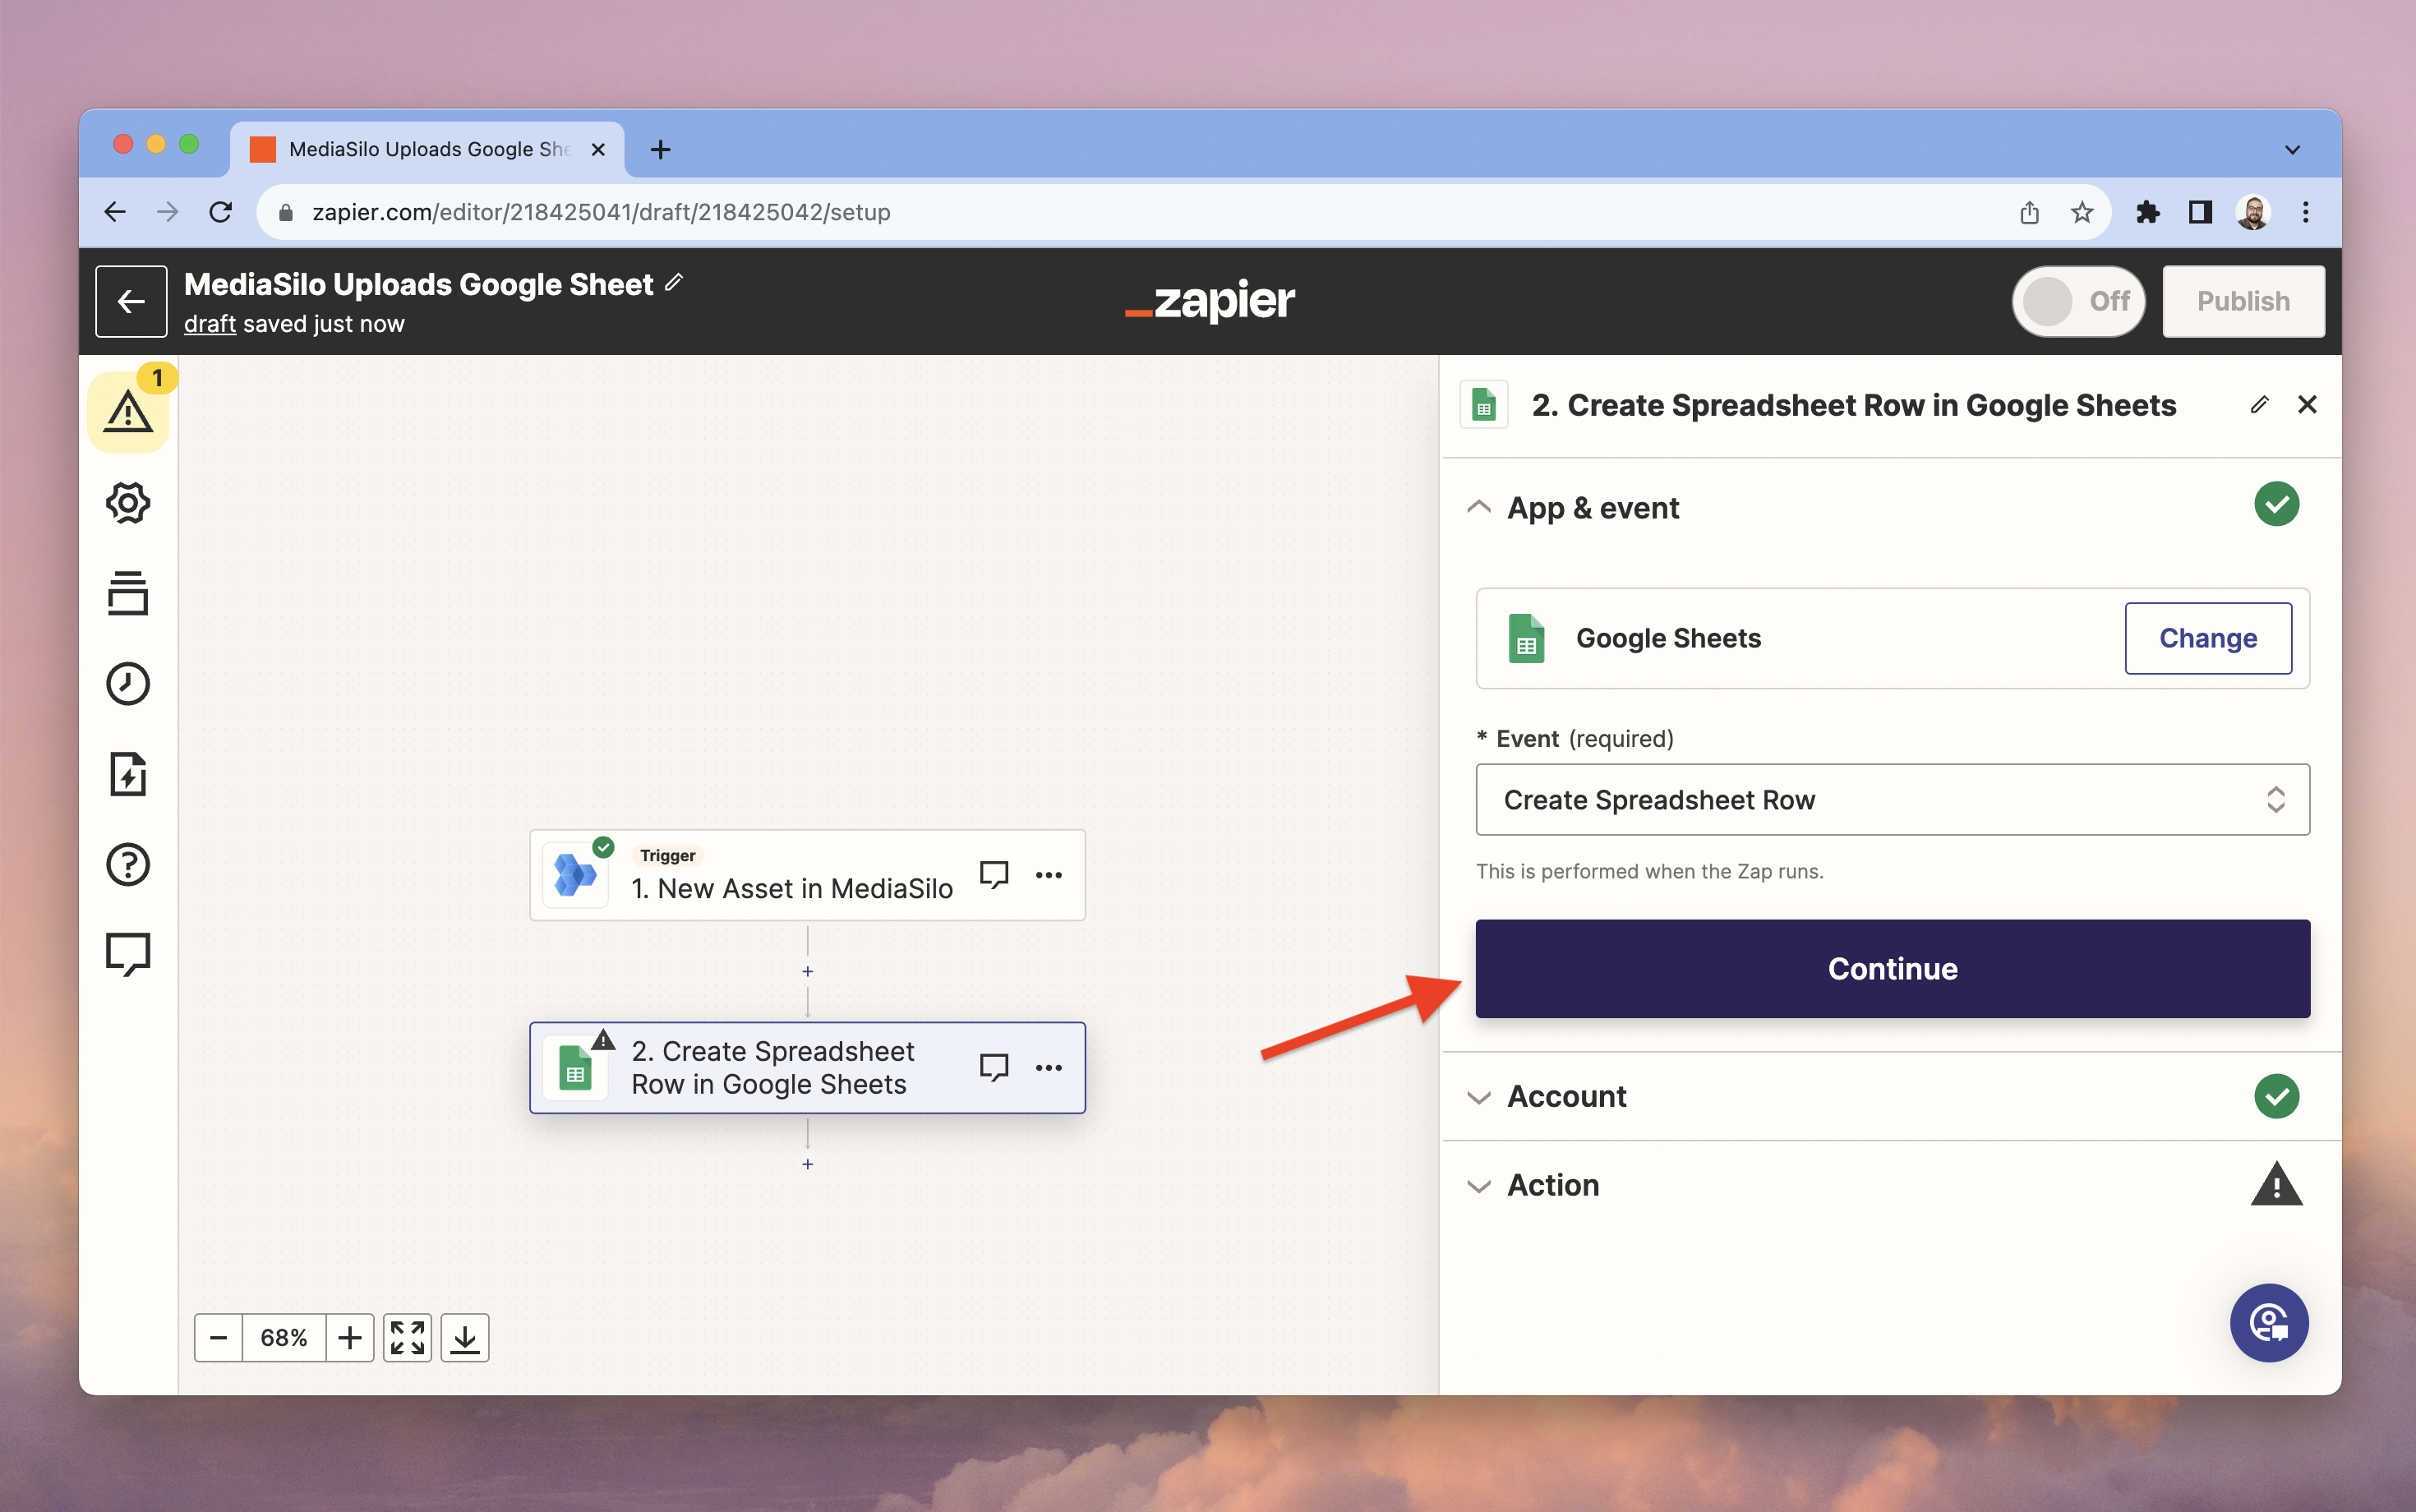Add a step between trigger and action

808,972
